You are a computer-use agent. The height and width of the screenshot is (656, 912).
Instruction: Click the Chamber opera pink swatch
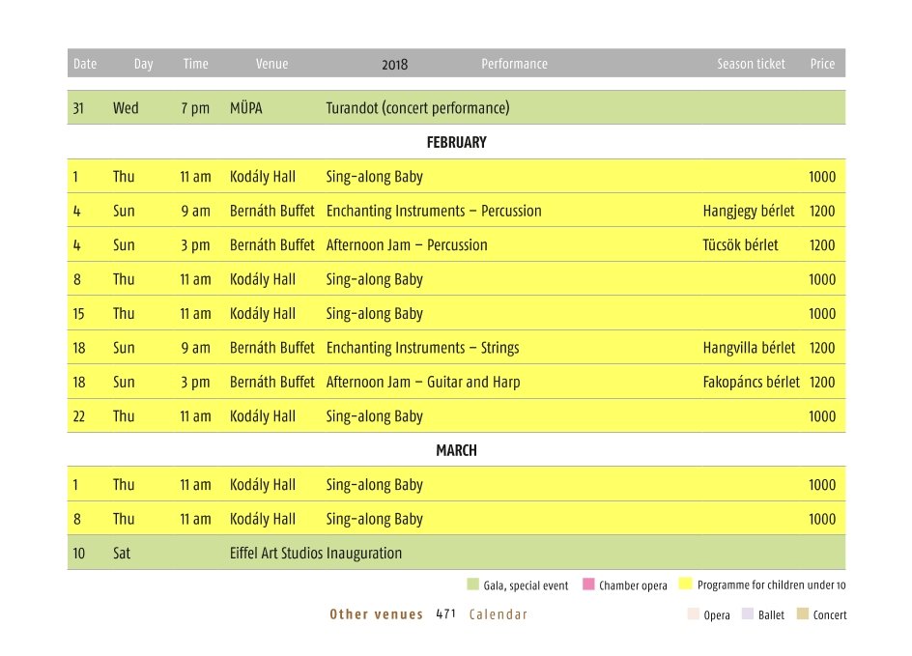click(x=588, y=584)
